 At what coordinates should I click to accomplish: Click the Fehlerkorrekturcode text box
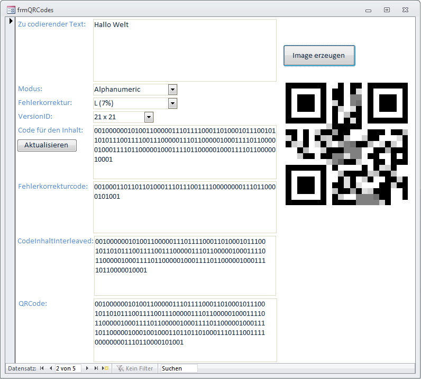point(185,207)
